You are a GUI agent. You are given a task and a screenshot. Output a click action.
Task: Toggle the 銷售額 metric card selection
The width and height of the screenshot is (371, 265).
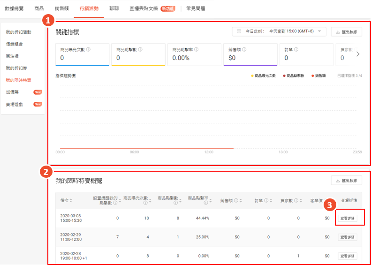tap(250, 54)
